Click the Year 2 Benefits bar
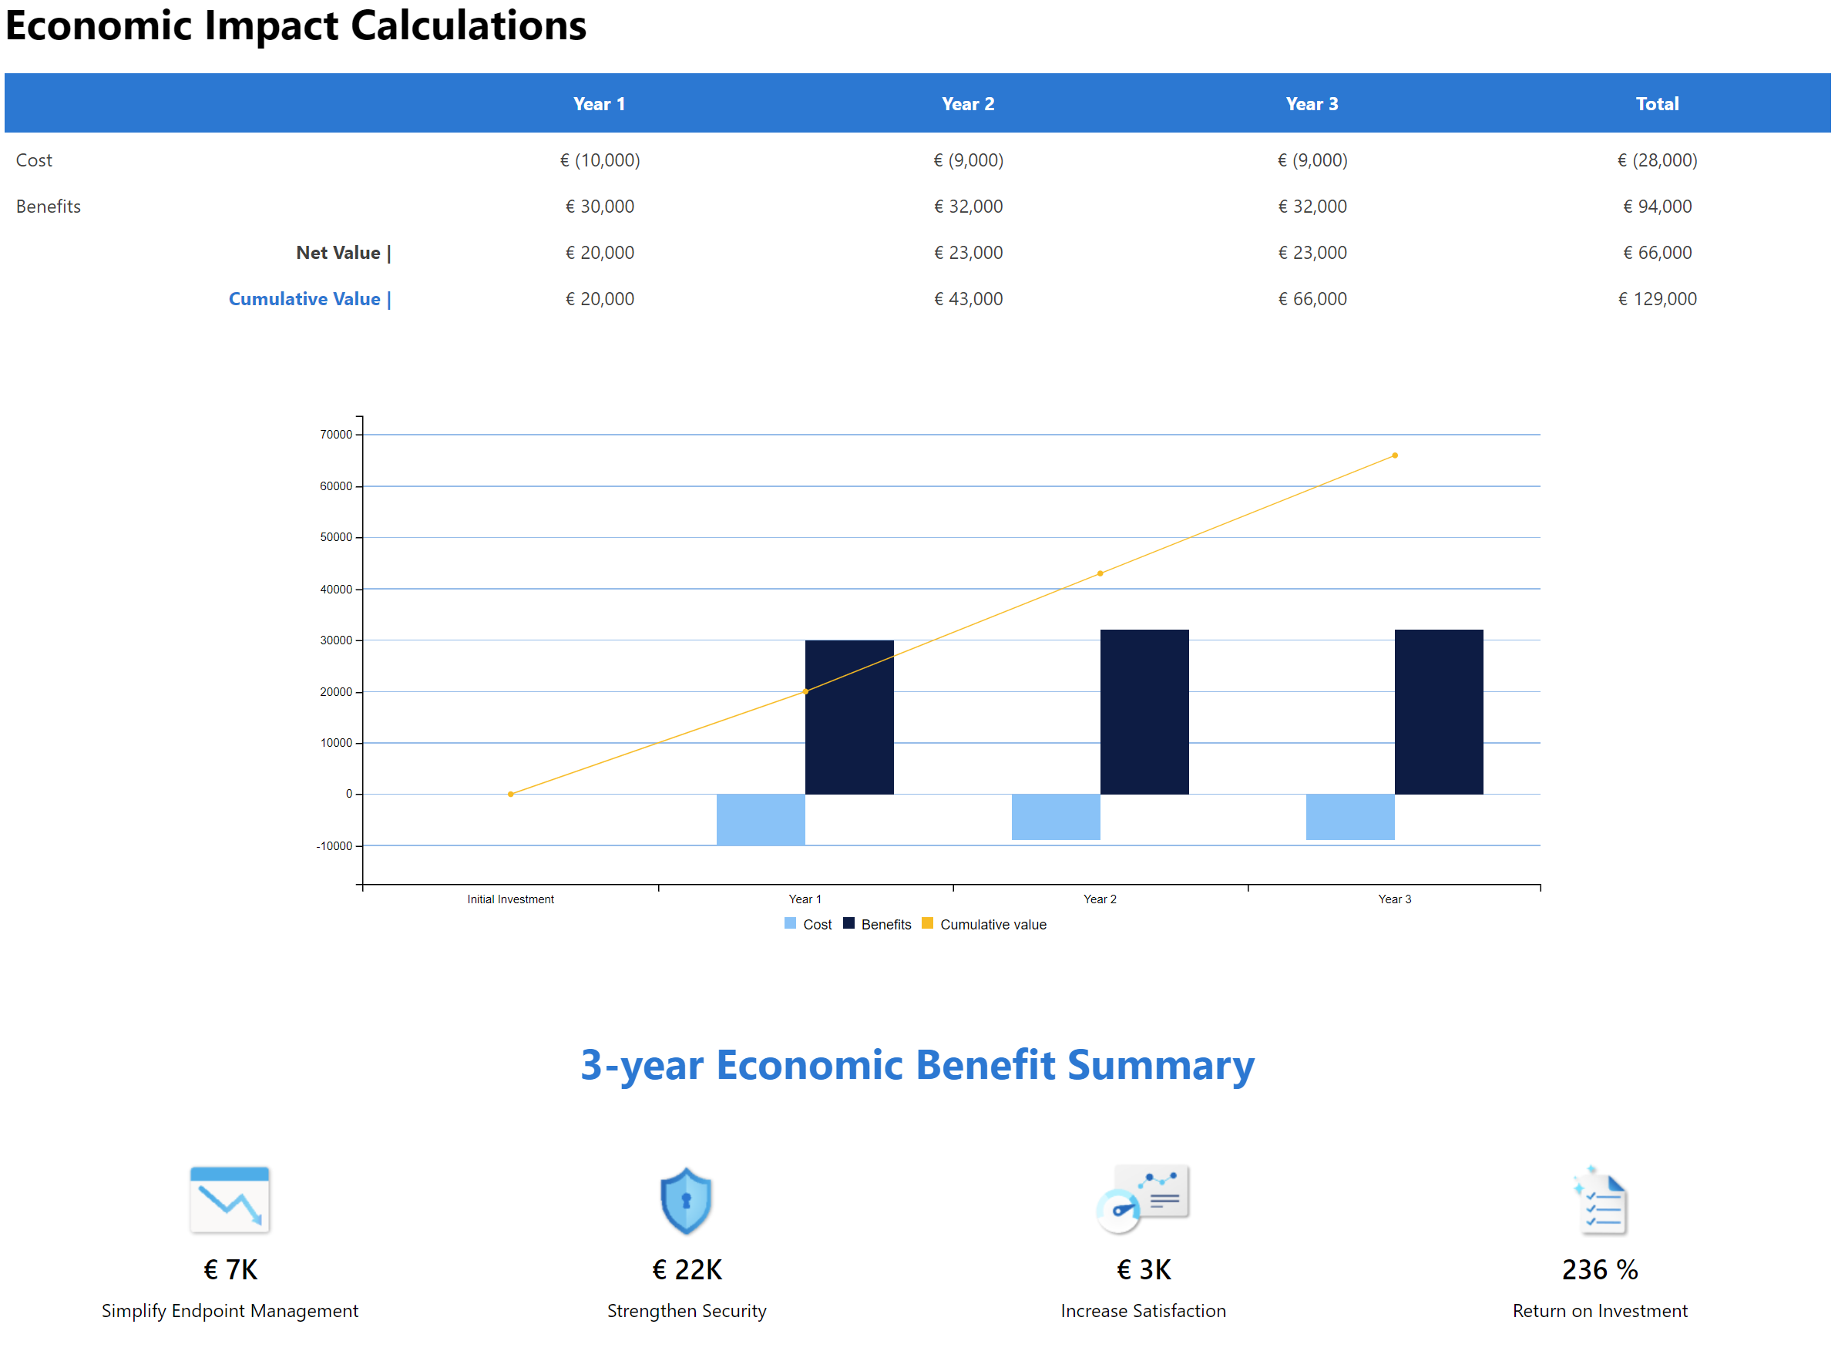Viewport: 1838px width, 1351px height. pyautogui.click(x=1144, y=711)
